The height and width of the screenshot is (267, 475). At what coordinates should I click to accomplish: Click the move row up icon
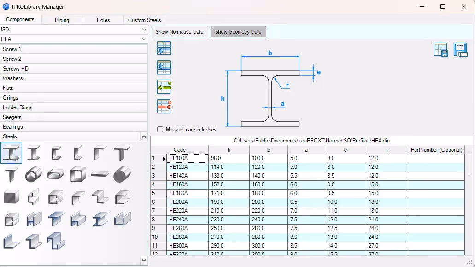[x=164, y=67]
